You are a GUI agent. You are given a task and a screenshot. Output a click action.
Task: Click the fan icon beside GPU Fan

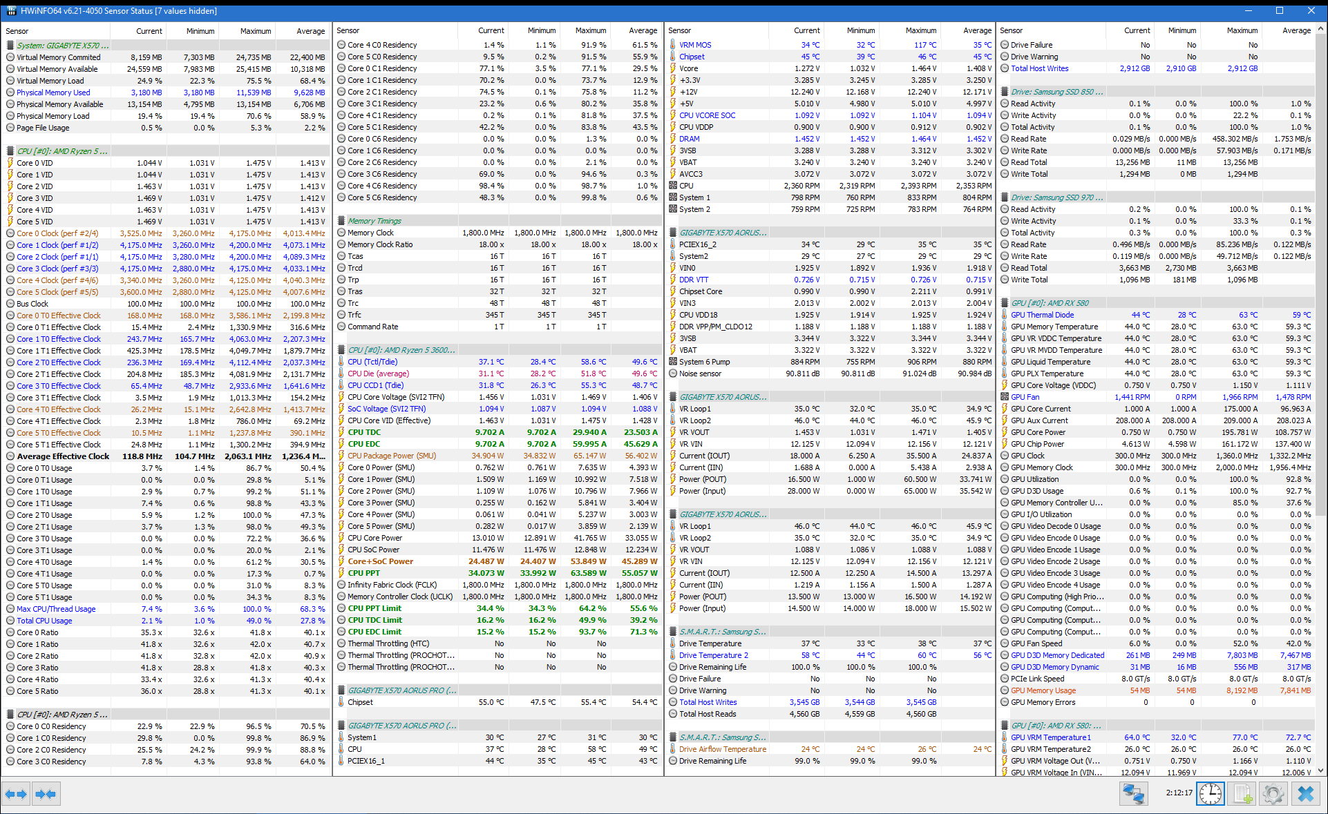coord(1005,397)
